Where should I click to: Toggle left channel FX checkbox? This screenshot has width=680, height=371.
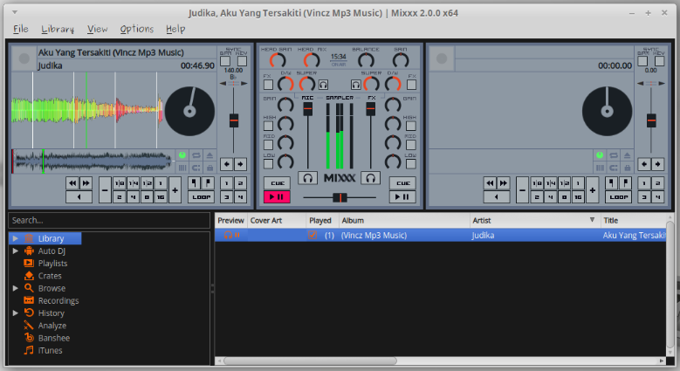pyautogui.click(x=269, y=85)
